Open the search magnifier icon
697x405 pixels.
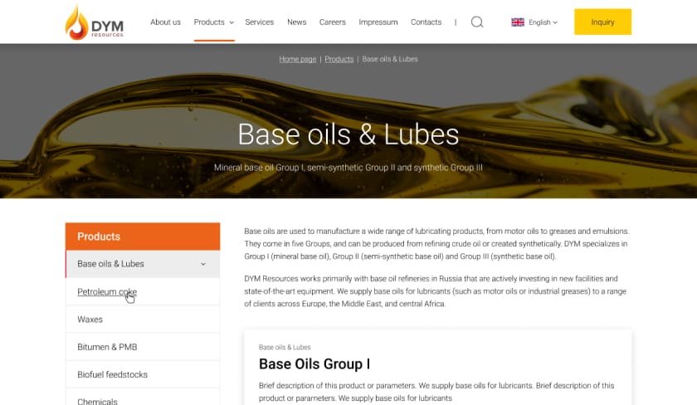477,22
